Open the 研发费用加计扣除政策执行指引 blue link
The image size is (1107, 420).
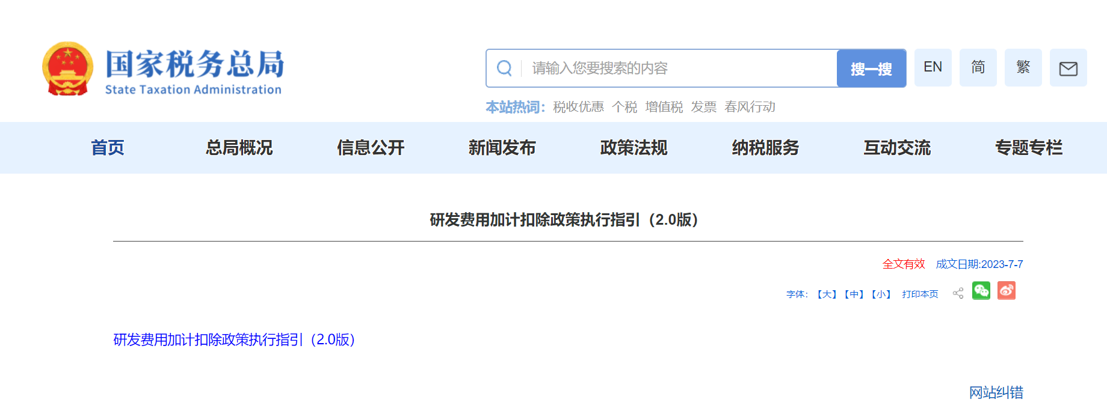coord(234,340)
